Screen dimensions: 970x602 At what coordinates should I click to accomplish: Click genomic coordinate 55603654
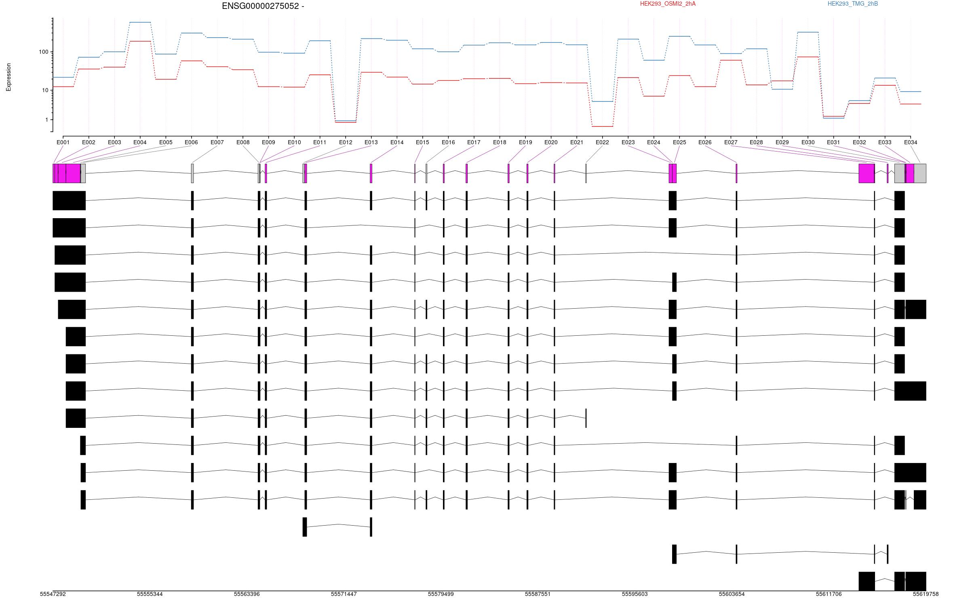pos(732,594)
